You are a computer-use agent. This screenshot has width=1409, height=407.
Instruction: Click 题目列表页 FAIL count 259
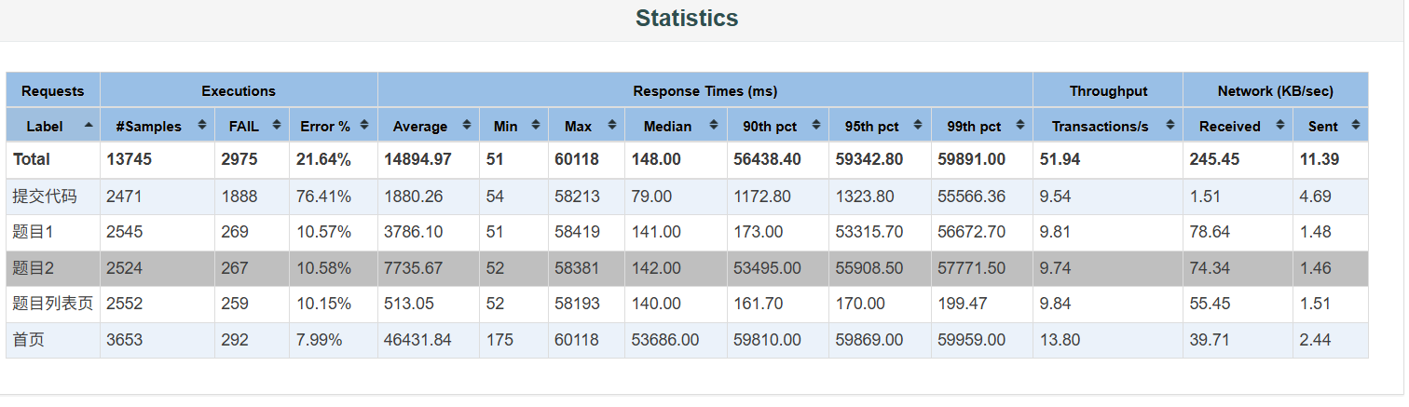235,304
